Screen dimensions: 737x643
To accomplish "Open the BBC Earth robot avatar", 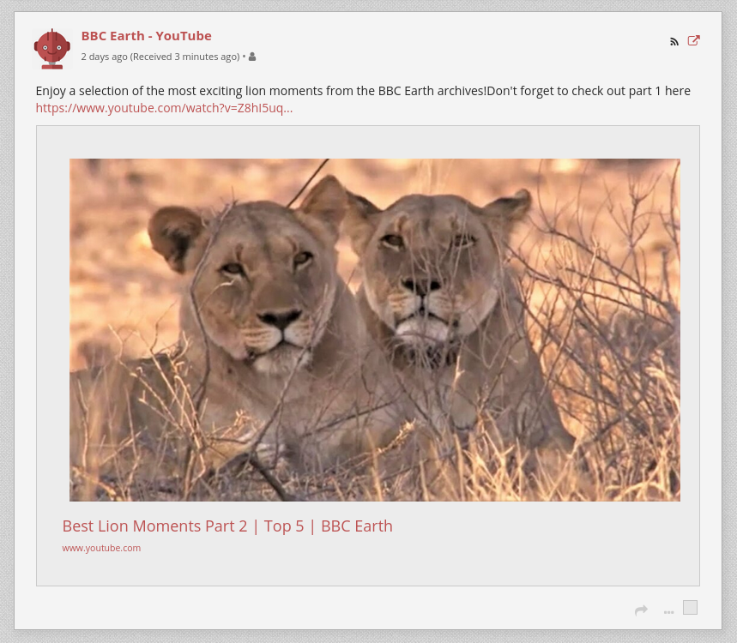I will tap(52, 49).
